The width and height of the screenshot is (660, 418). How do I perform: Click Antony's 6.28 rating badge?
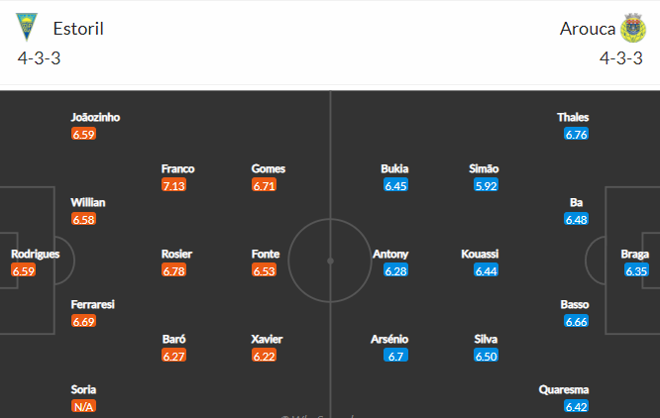tap(395, 270)
